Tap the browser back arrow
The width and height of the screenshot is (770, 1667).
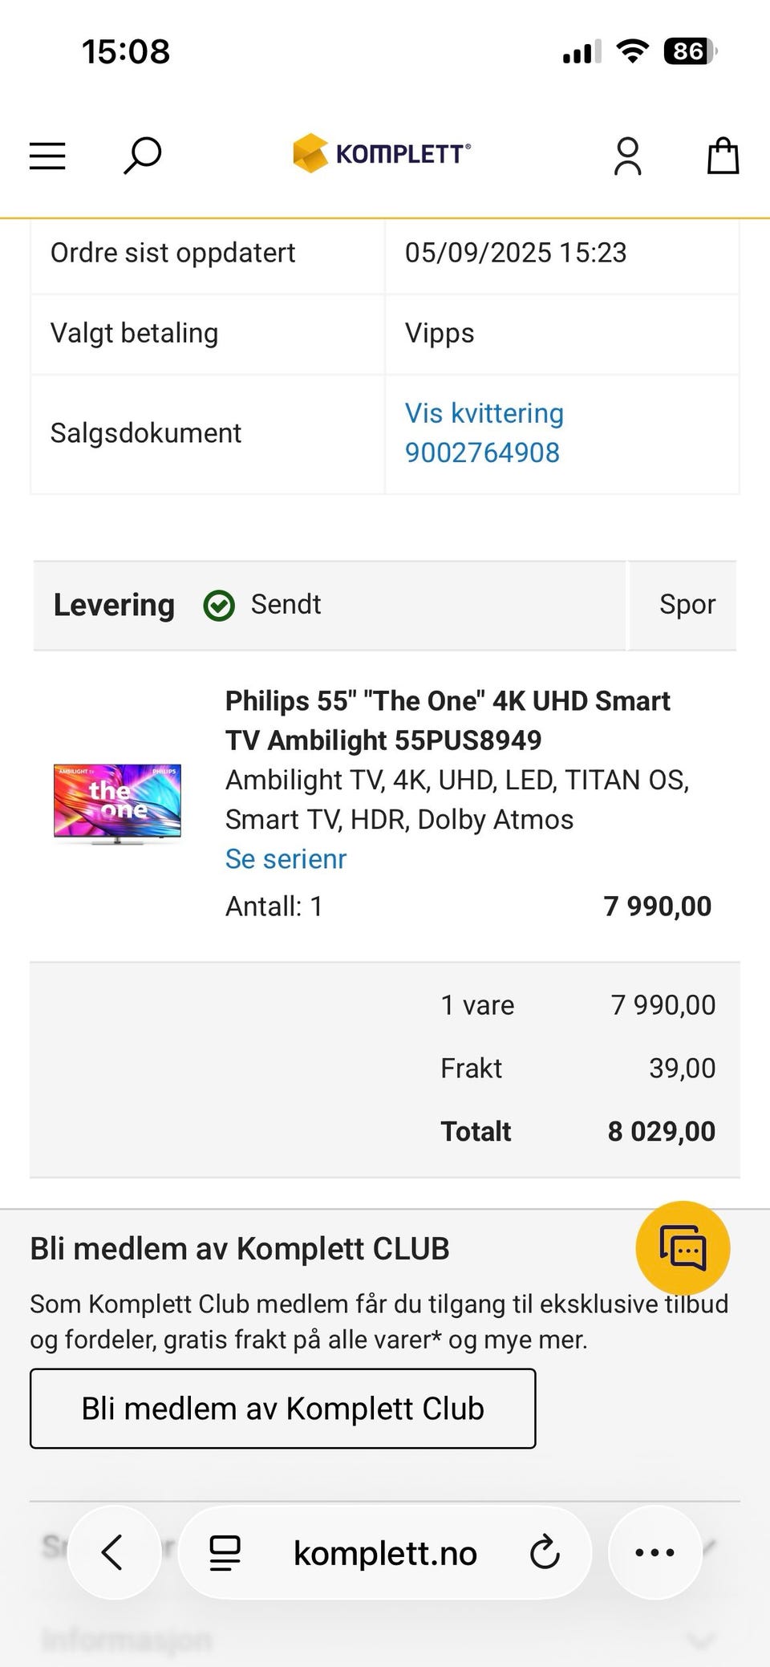point(113,1552)
